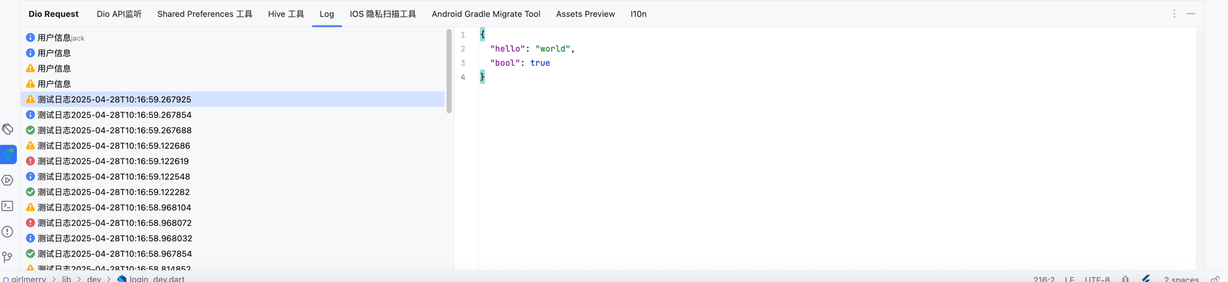Open the Hive 工具 tab
1228x282 pixels.
coord(285,14)
